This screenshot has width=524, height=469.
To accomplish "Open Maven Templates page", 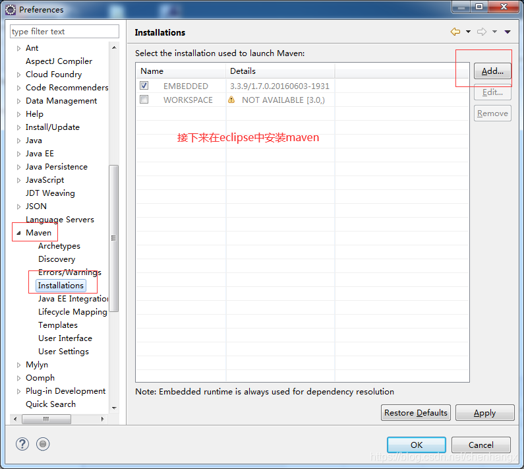I will pyautogui.click(x=58, y=325).
